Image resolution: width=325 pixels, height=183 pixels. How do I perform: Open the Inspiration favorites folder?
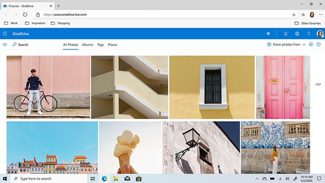[35, 23]
